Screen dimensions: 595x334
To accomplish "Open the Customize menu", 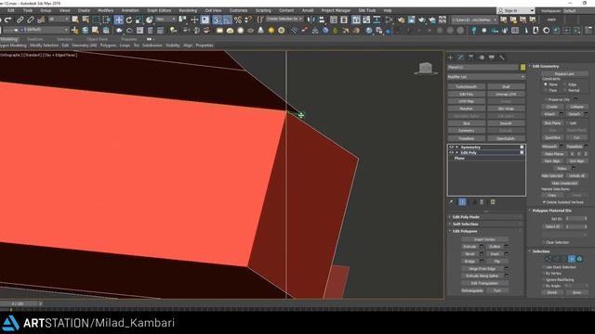I will pos(238,10).
